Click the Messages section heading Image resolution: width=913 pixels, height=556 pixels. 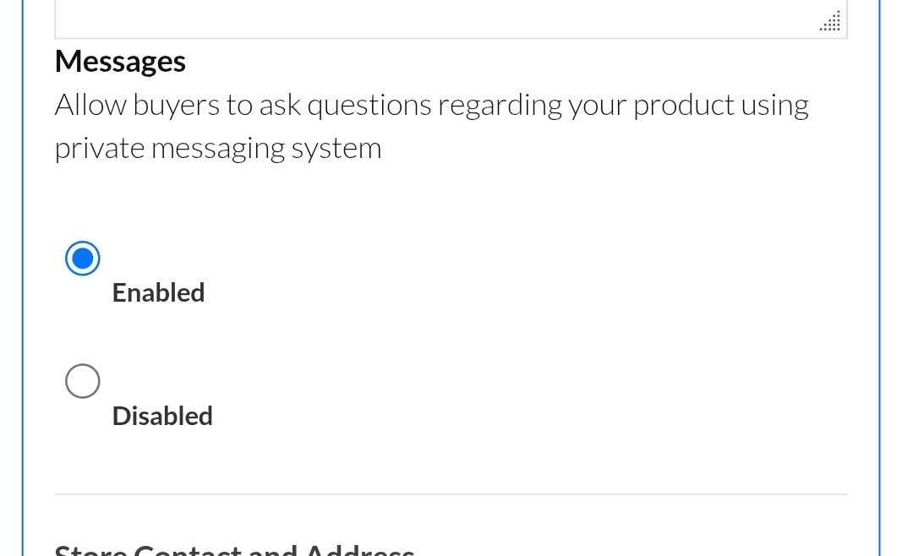(x=120, y=62)
